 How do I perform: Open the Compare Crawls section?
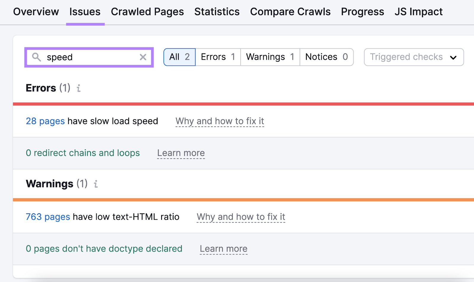click(x=290, y=12)
